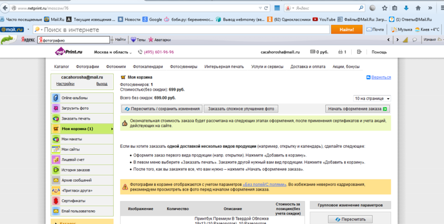The height and width of the screenshot is (224, 444).
Task: Open the Сертификаты sidebar item
Action: (82, 201)
